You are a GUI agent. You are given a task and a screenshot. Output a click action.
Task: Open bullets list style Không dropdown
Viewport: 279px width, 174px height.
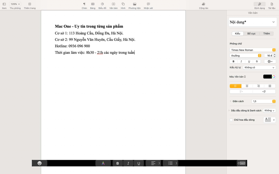coord(269,110)
